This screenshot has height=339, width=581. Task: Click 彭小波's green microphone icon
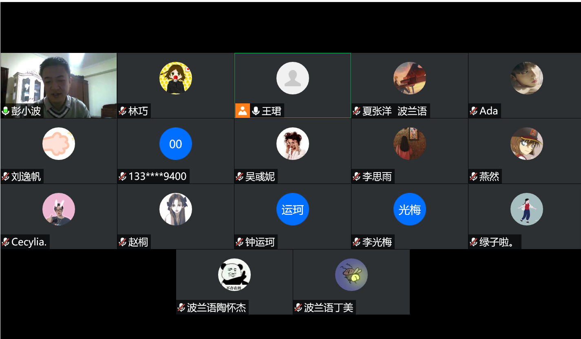point(6,111)
